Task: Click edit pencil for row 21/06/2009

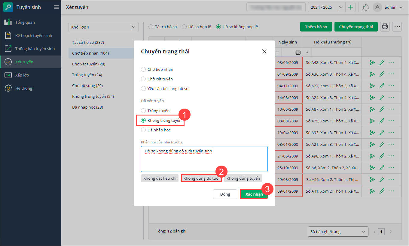Action: click(x=382, y=156)
